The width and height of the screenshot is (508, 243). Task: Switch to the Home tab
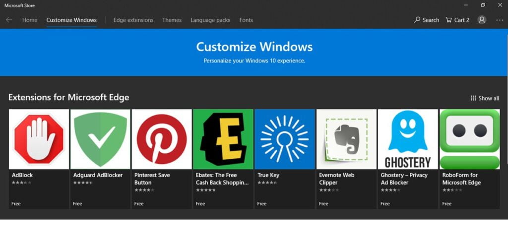click(x=30, y=20)
